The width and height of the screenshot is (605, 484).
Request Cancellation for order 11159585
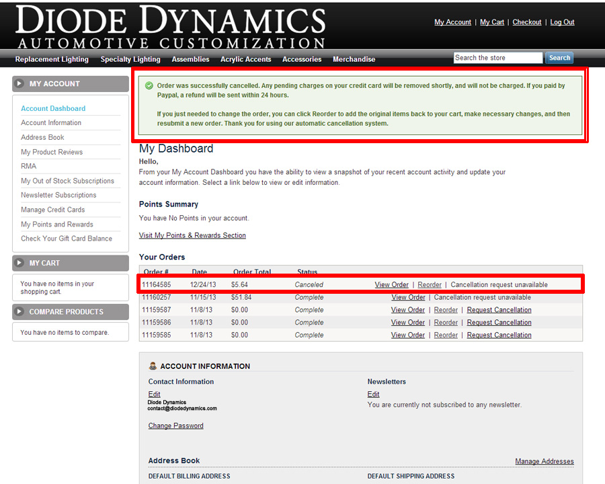499,335
